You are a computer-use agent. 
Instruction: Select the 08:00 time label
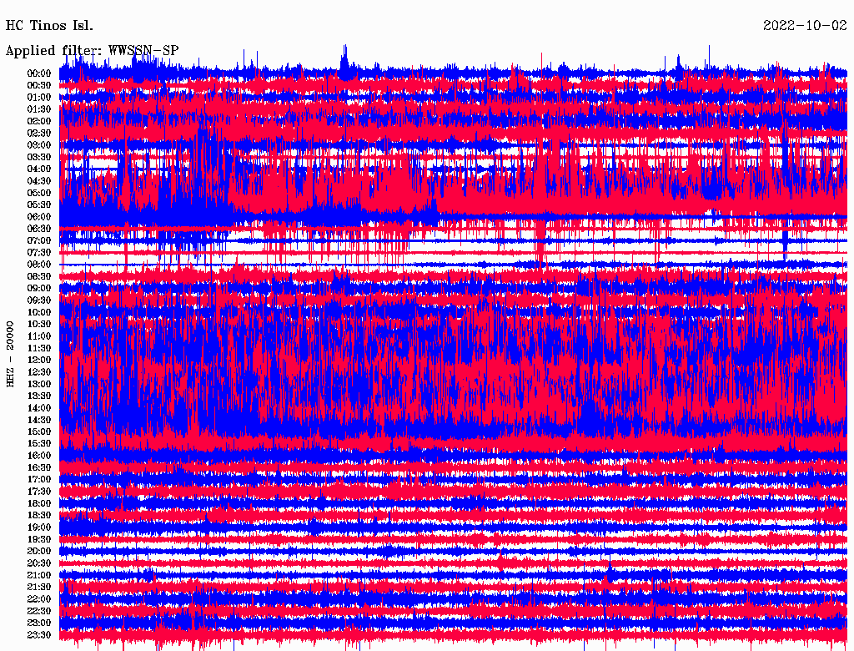click(x=39, y=265)
